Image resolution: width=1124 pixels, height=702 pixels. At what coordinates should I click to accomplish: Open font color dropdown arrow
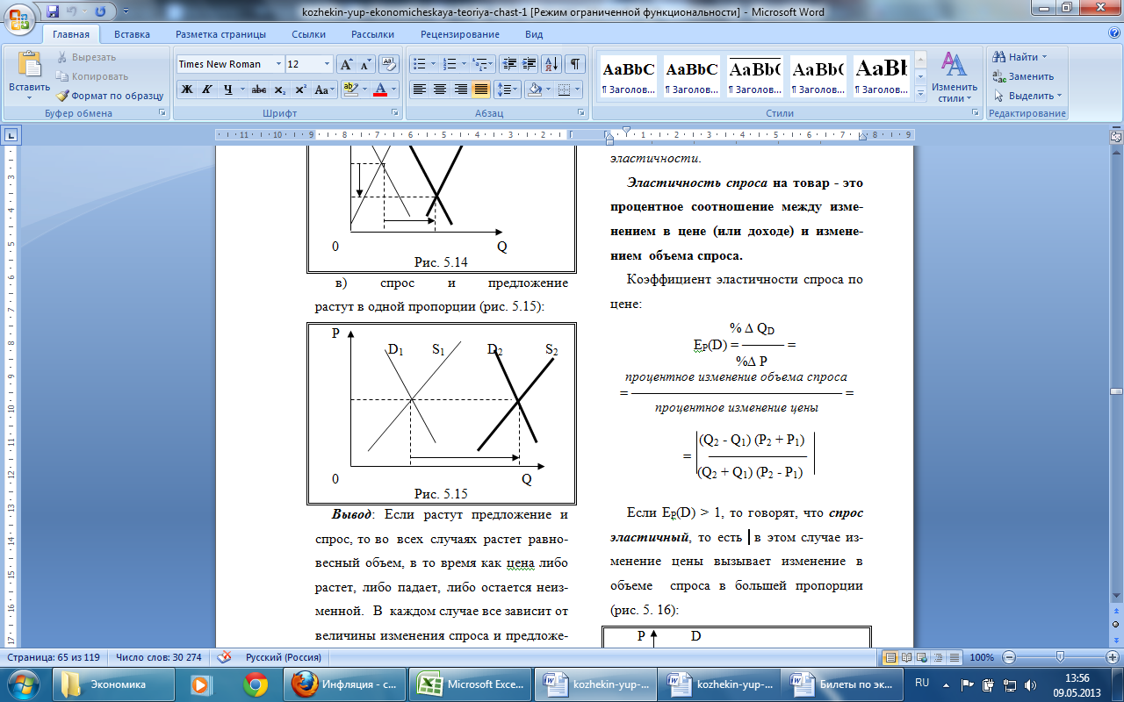(393, 90)
